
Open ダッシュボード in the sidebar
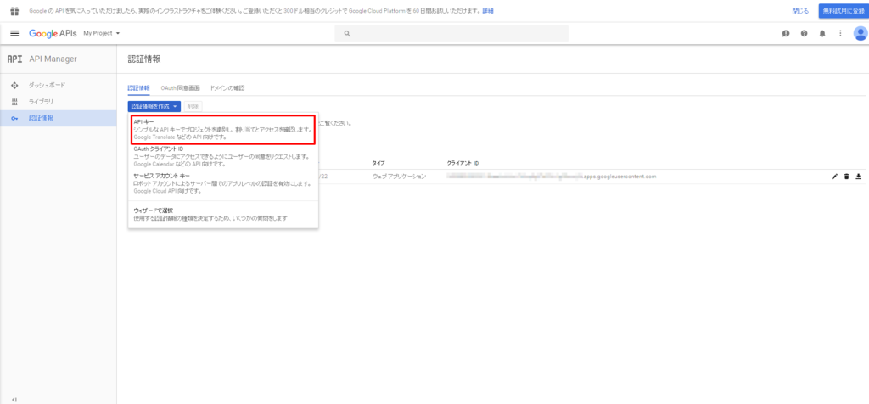(48, 86)
